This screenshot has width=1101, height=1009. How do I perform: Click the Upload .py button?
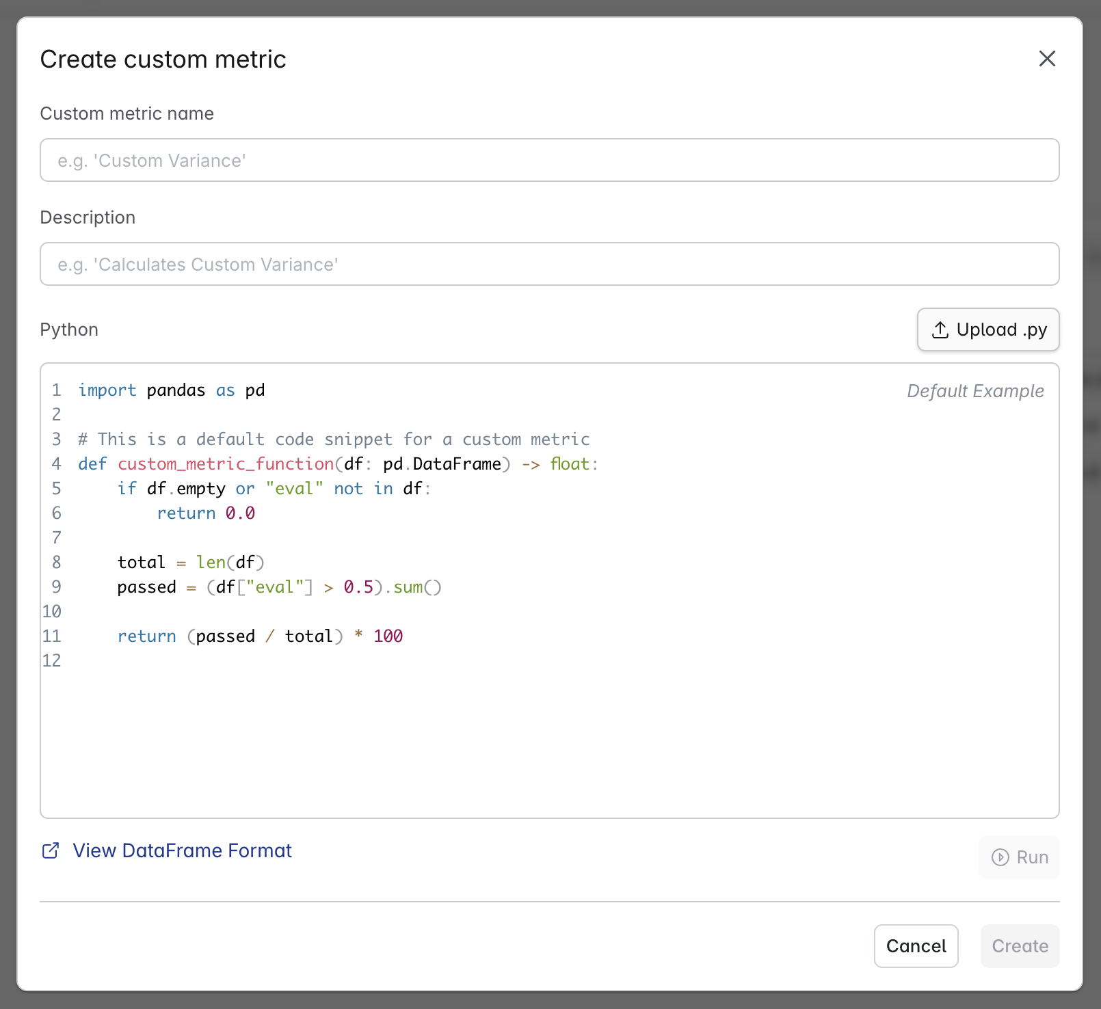coord(988,329)
